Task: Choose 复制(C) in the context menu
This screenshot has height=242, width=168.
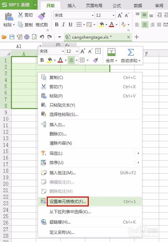Action: 90,78
